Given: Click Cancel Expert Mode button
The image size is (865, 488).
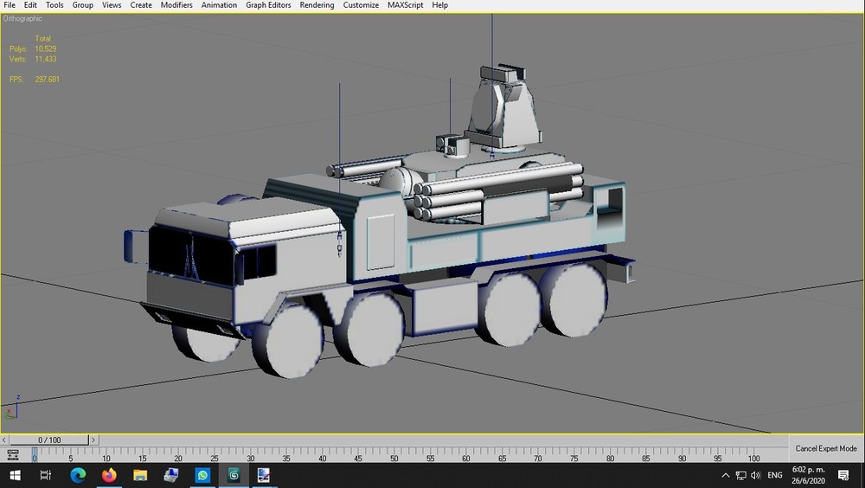Looking at the screenshot, I should [x=826, y=448].
